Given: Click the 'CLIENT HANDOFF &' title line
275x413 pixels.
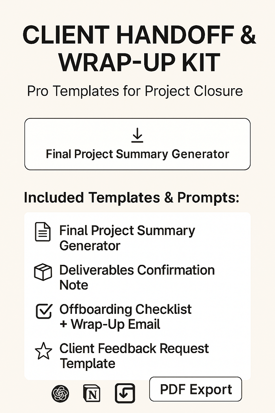Looking at the screenshot, I should pyautogui.click(x=139, y=35).
